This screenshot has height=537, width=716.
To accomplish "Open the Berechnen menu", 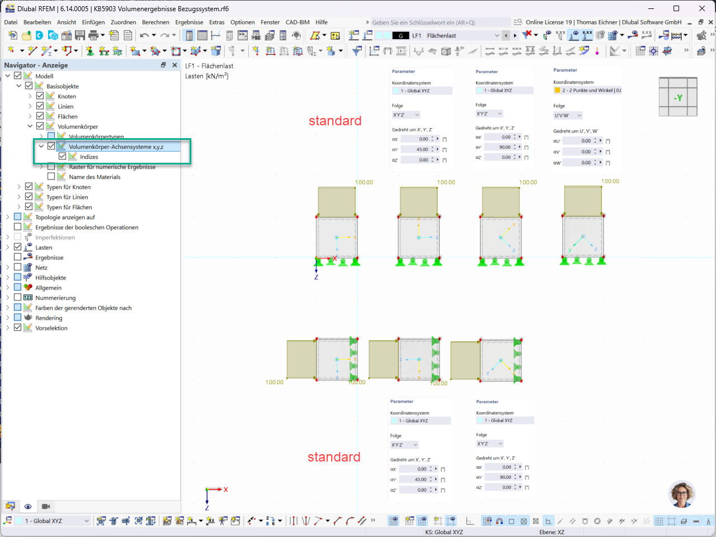I will (156, 22).
